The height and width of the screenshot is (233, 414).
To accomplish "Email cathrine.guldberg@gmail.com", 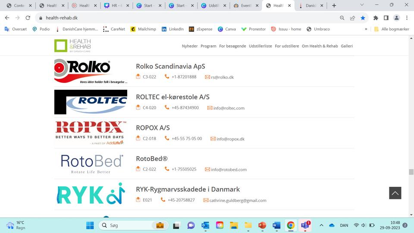I will pyautogui.click(x=238, y=201).
